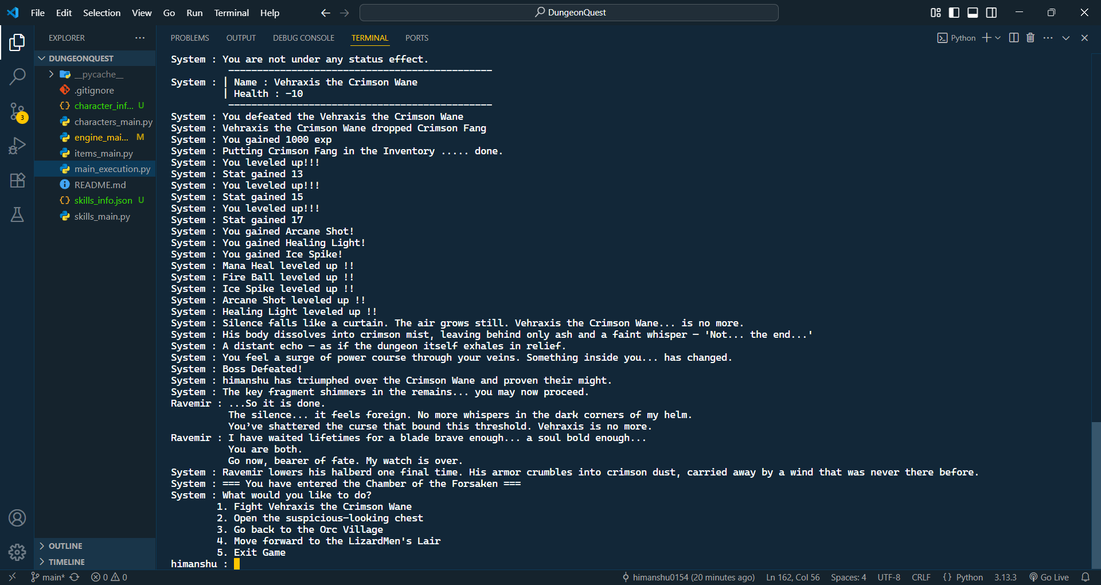Click the DungeonQuest command center search box
This screenshot has height=585, width=1101.
pyautogui.click(x=569, y=13)
